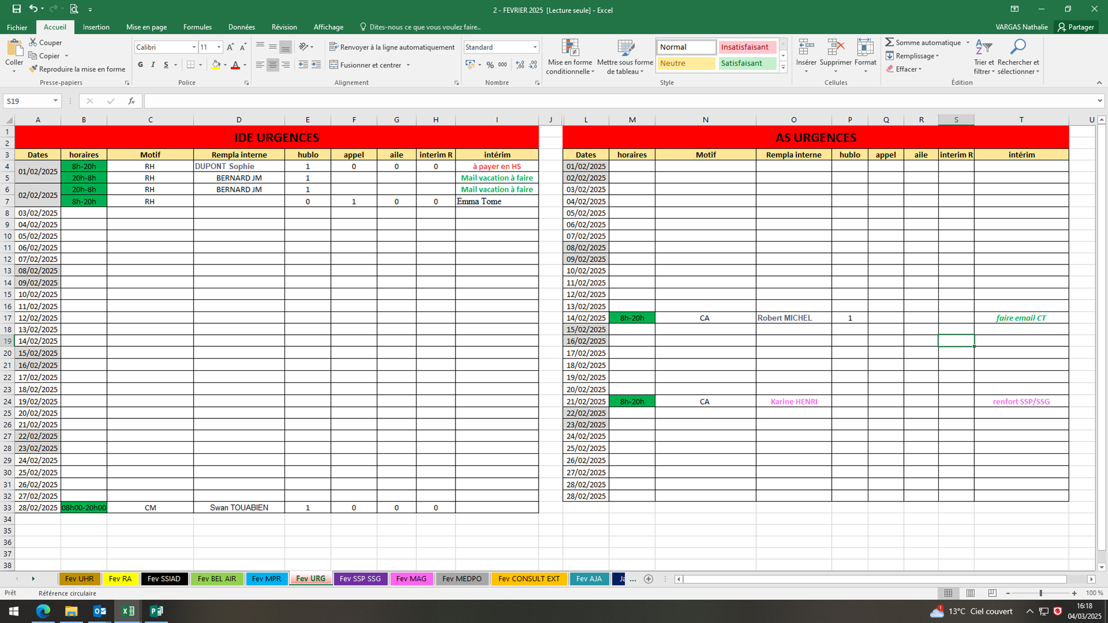The image size is (1108, 623).
Task: Open Mettre sous forme de tableau
Action: (x=625, y=56)
